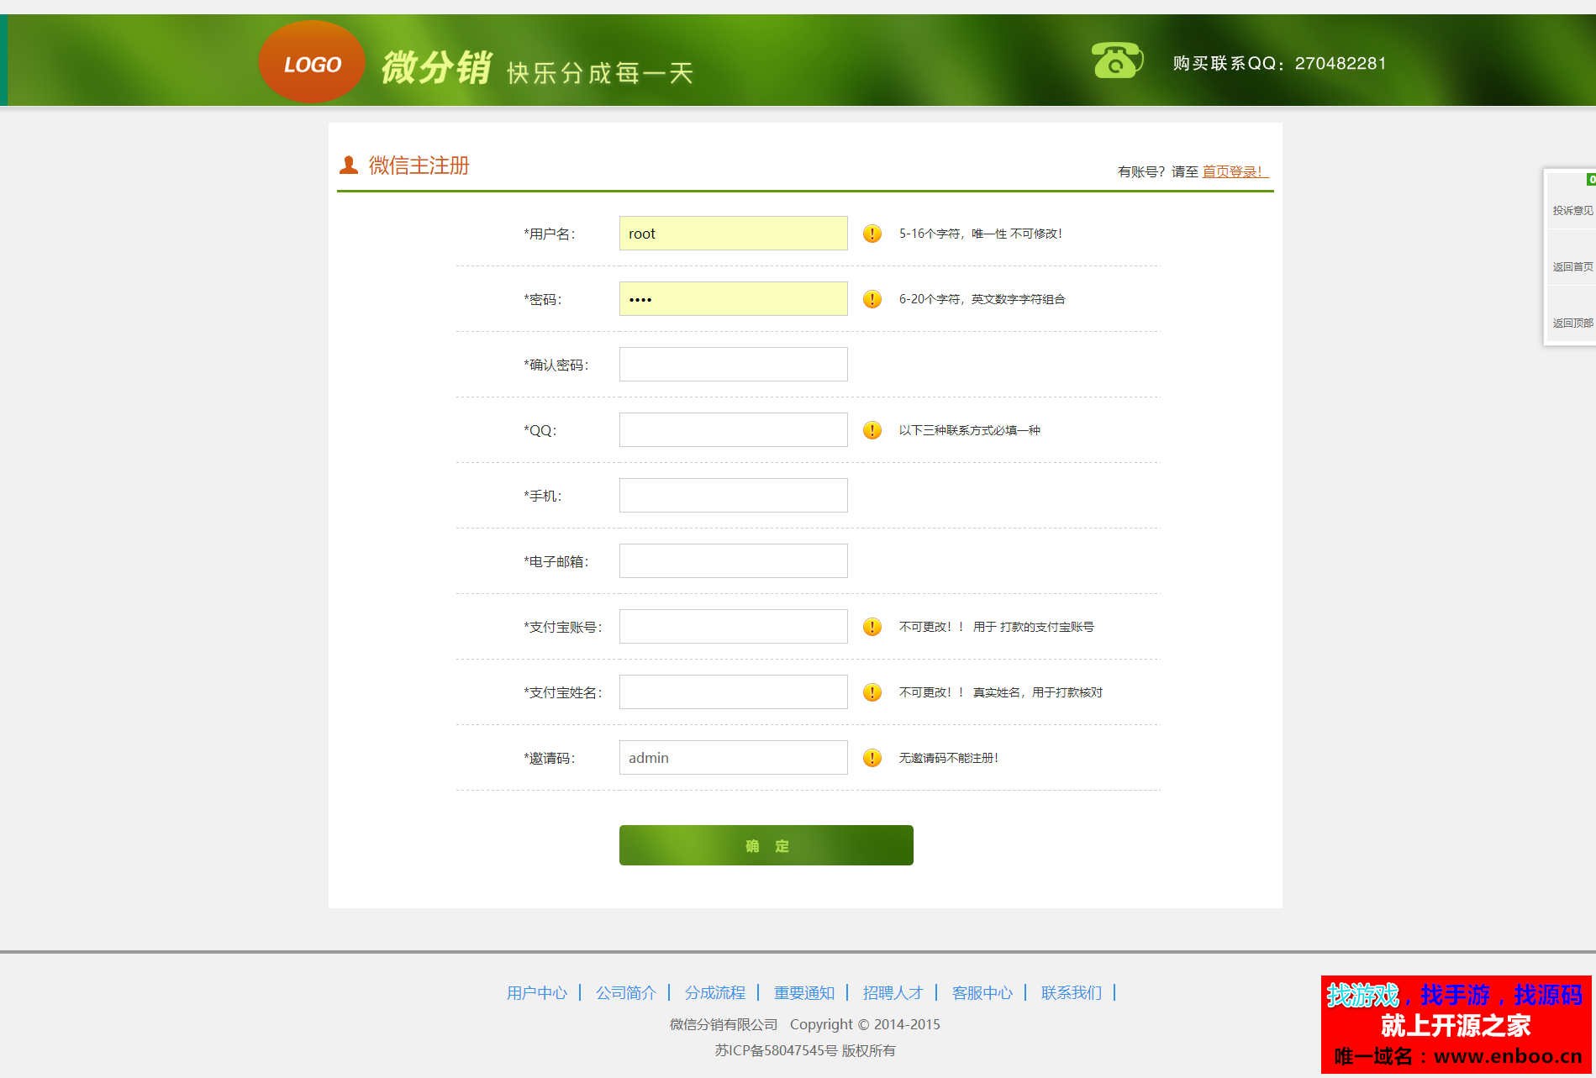Screen dimensions: 1596x1078
Task: Click the 微信主注册 heading text
Action: tap(419, 166)
